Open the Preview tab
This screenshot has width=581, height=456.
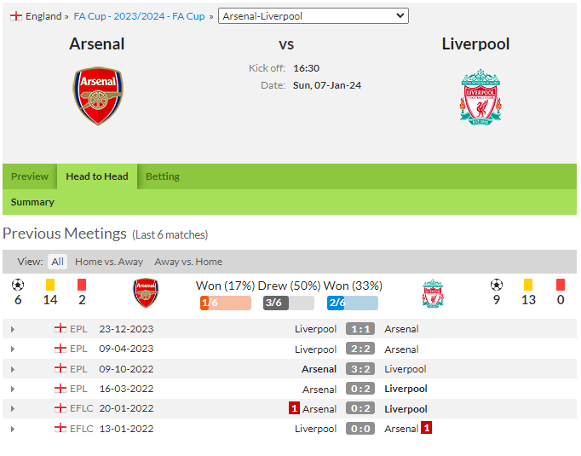pyautogui.click(x=30, y=176)
